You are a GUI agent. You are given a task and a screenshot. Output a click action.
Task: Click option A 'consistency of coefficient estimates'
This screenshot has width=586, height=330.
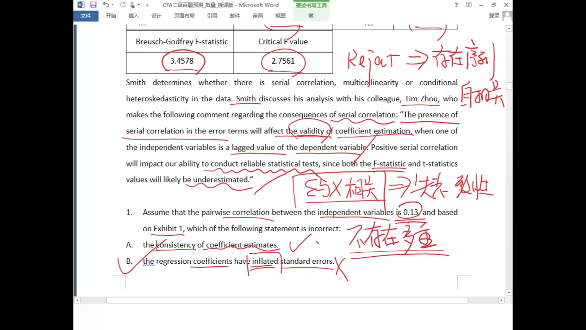[x=217, y=245]
